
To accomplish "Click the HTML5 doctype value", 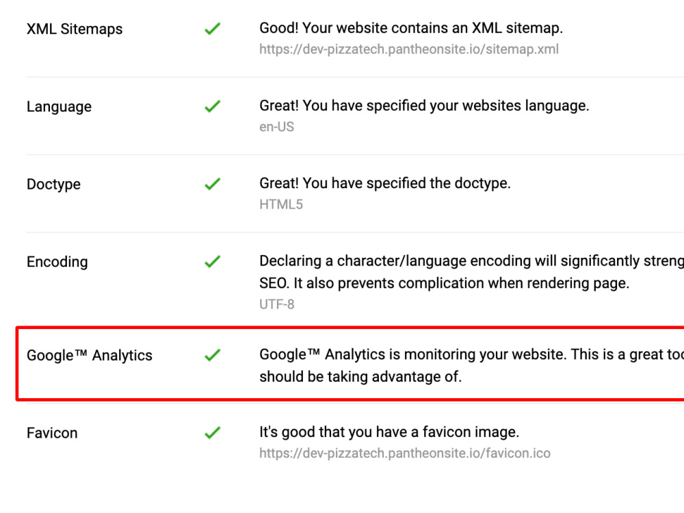I will pyautogui.click(x=281, y=205).
